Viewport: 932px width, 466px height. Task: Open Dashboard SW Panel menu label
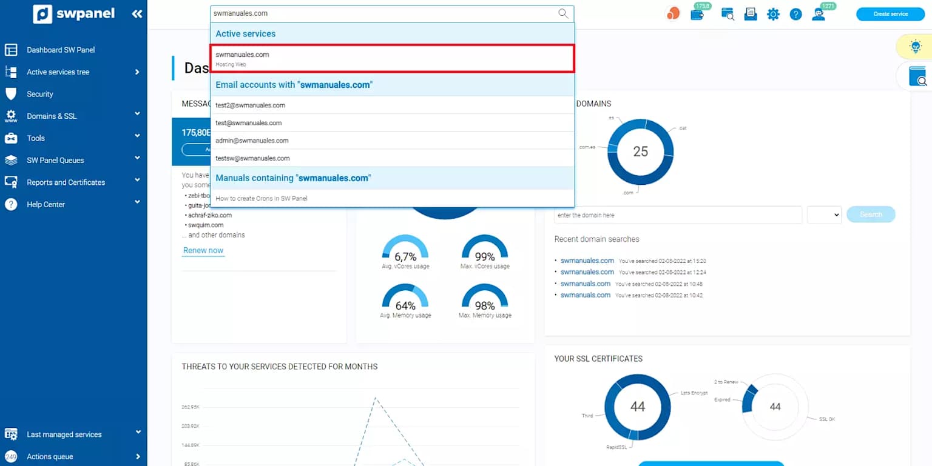click(61, 50)
